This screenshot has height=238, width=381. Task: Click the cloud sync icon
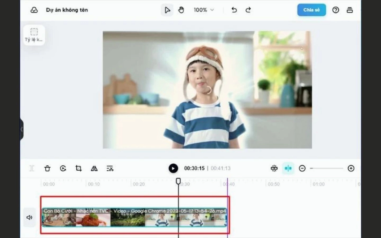[34, 10]
